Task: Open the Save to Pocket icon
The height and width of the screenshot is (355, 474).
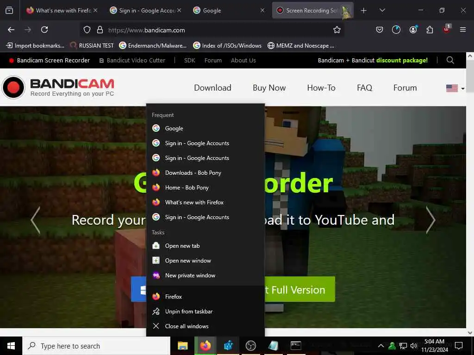Action: (380, 30)
